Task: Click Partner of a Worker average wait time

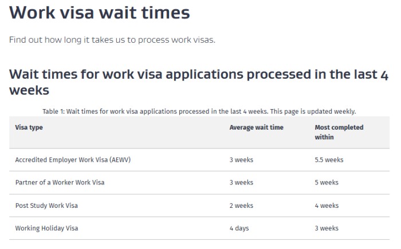Action: pyautogui.click(x=241, y=183)
